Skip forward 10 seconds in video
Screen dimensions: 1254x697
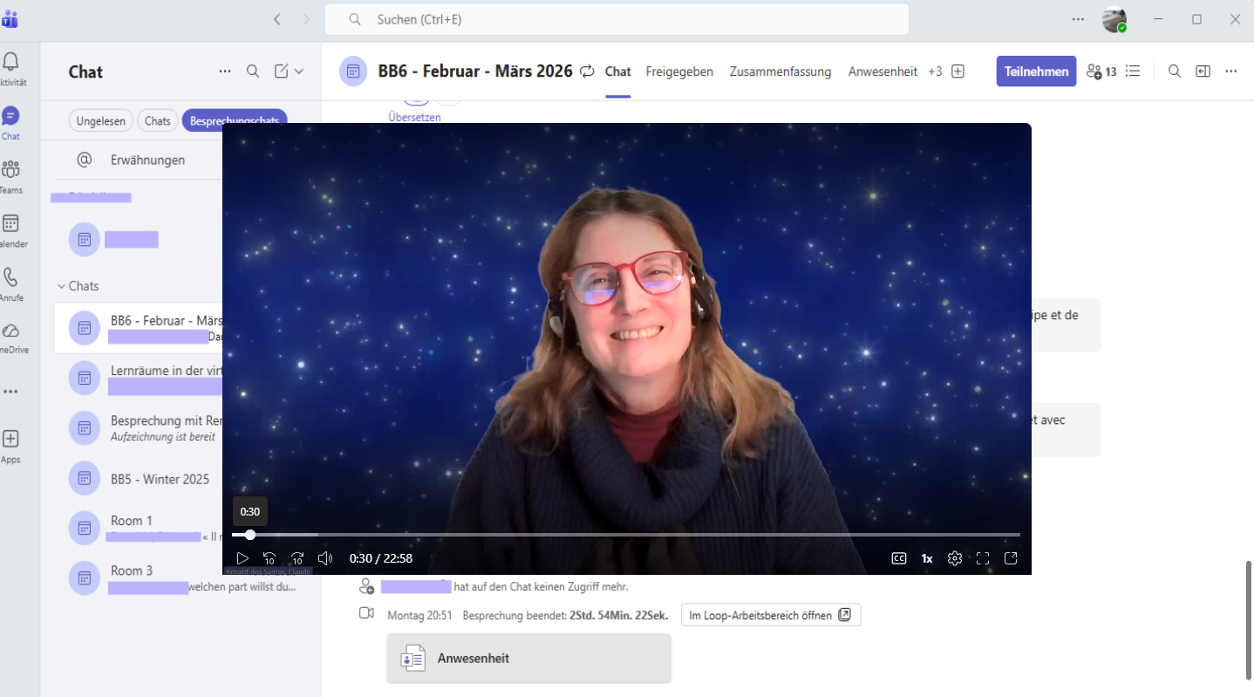tap(297, 558)
